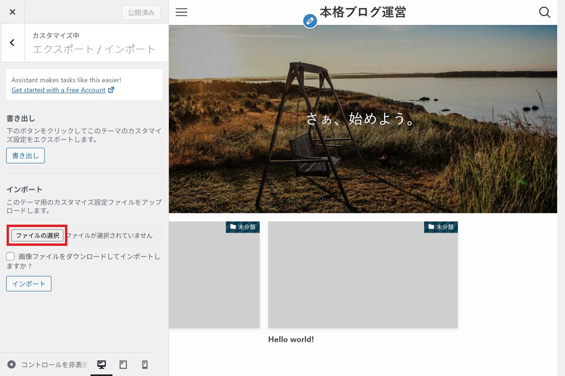
Task: Open the hamburger menu in site header
Action: click(x=181, y=12)
